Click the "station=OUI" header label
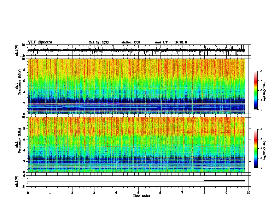This screenshot has height=216, width=280. pos(131,42)
